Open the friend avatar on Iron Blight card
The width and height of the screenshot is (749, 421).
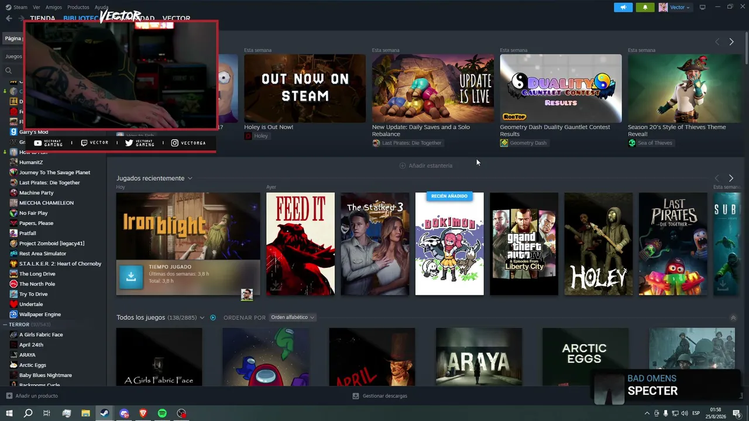247,295
